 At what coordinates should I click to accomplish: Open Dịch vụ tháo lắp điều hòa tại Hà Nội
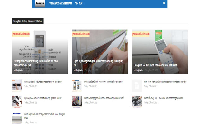point(43,98)
